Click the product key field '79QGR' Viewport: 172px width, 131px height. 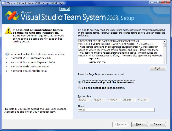pyautogui.click(x=99, y=100)
